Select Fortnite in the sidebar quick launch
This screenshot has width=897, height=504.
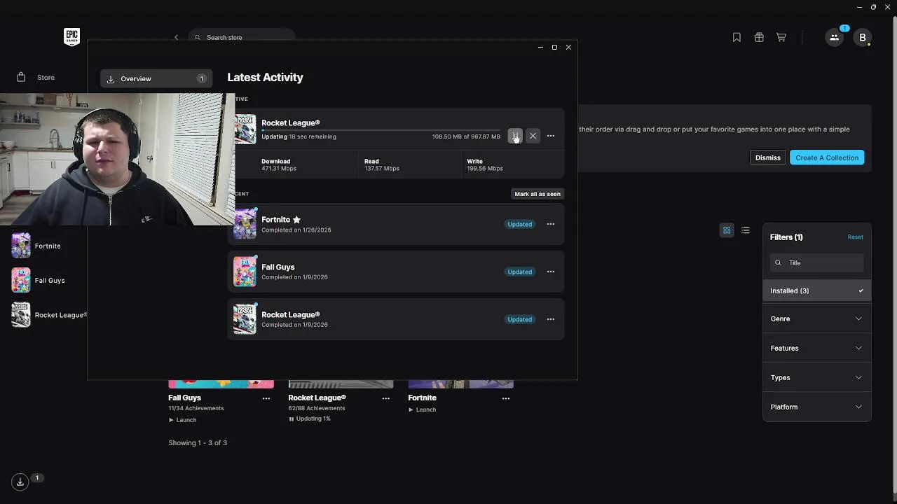pos(36,246)
